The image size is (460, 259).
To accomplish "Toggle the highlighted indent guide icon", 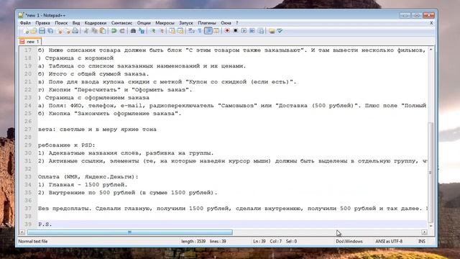I will click(208, 31).
